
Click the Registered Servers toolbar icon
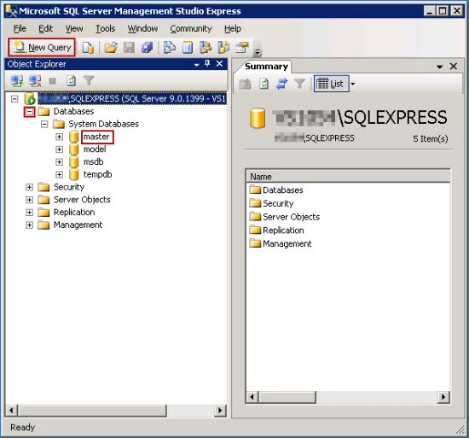point(170,48)
